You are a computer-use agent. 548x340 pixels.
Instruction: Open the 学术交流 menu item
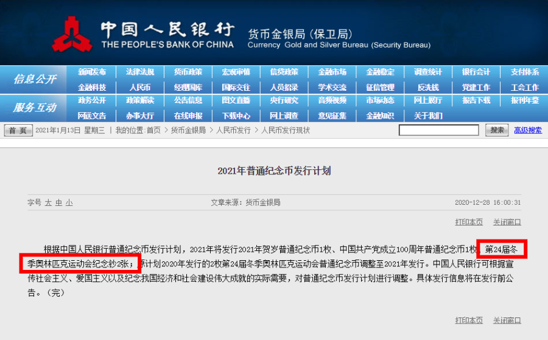click(332, 87)
